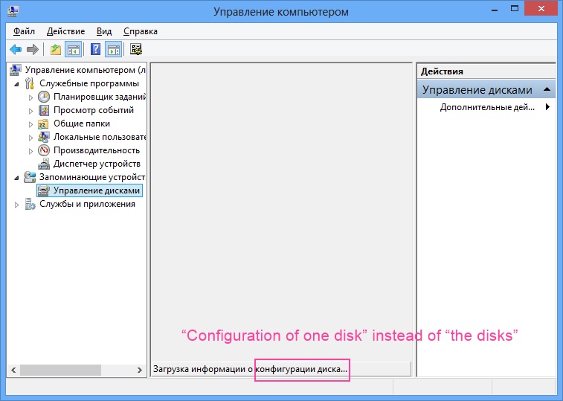Expand the Производительность node
Viewport: 563px width, 401px height.
tap(31, 151)
